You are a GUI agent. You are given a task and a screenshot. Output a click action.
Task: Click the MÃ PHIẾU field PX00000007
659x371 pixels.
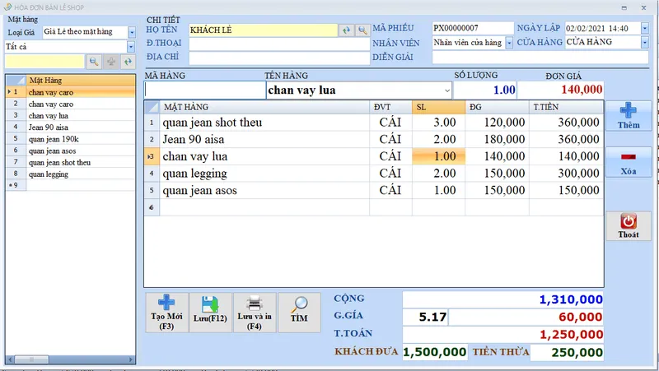(x=473, y=28)
